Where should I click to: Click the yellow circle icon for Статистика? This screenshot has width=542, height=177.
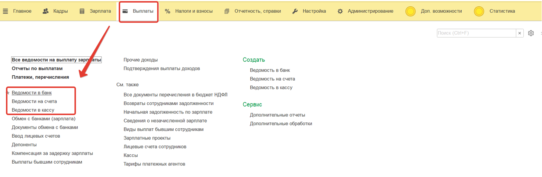coord(479,12)
